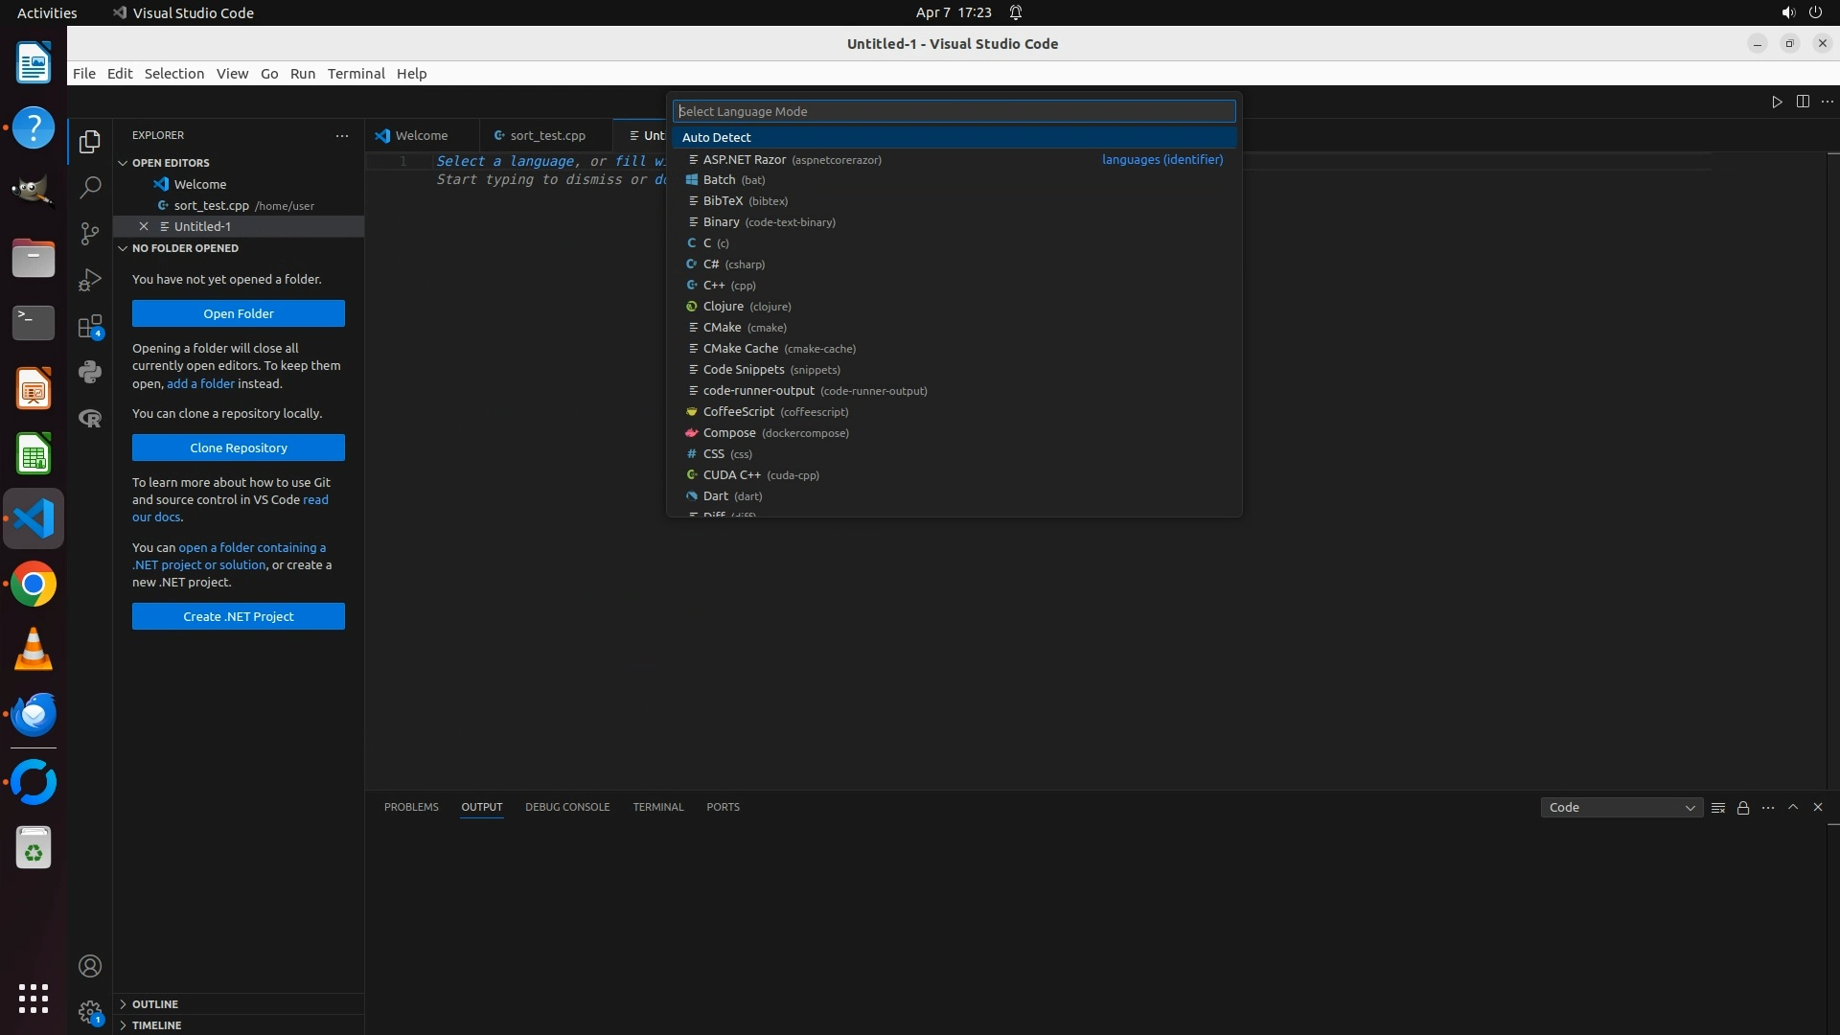Open the Python activity bar icon
The height and width of the screenshot is (1035, 1840).
pos(90,372)
